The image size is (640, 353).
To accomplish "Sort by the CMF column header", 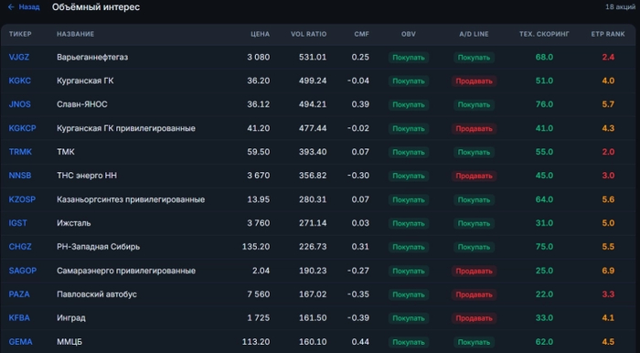I will pos(362,34).
